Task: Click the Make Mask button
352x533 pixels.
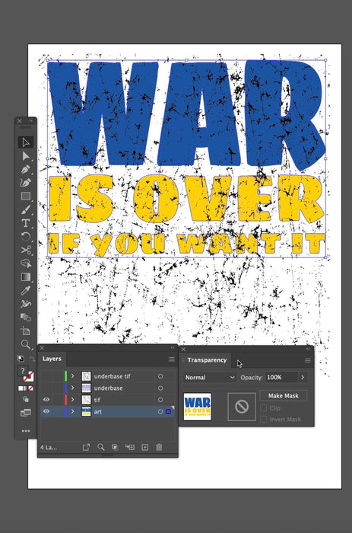Action: (x=283, y=396)
